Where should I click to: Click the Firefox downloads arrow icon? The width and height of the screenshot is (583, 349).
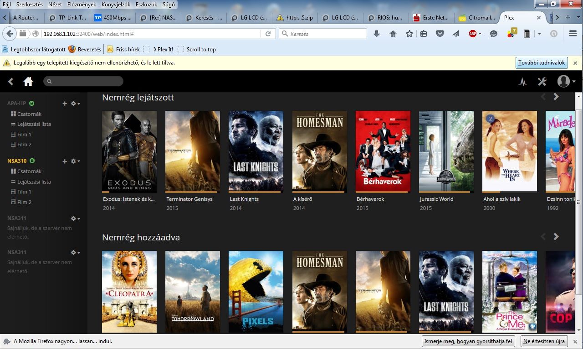pos(376,34)
